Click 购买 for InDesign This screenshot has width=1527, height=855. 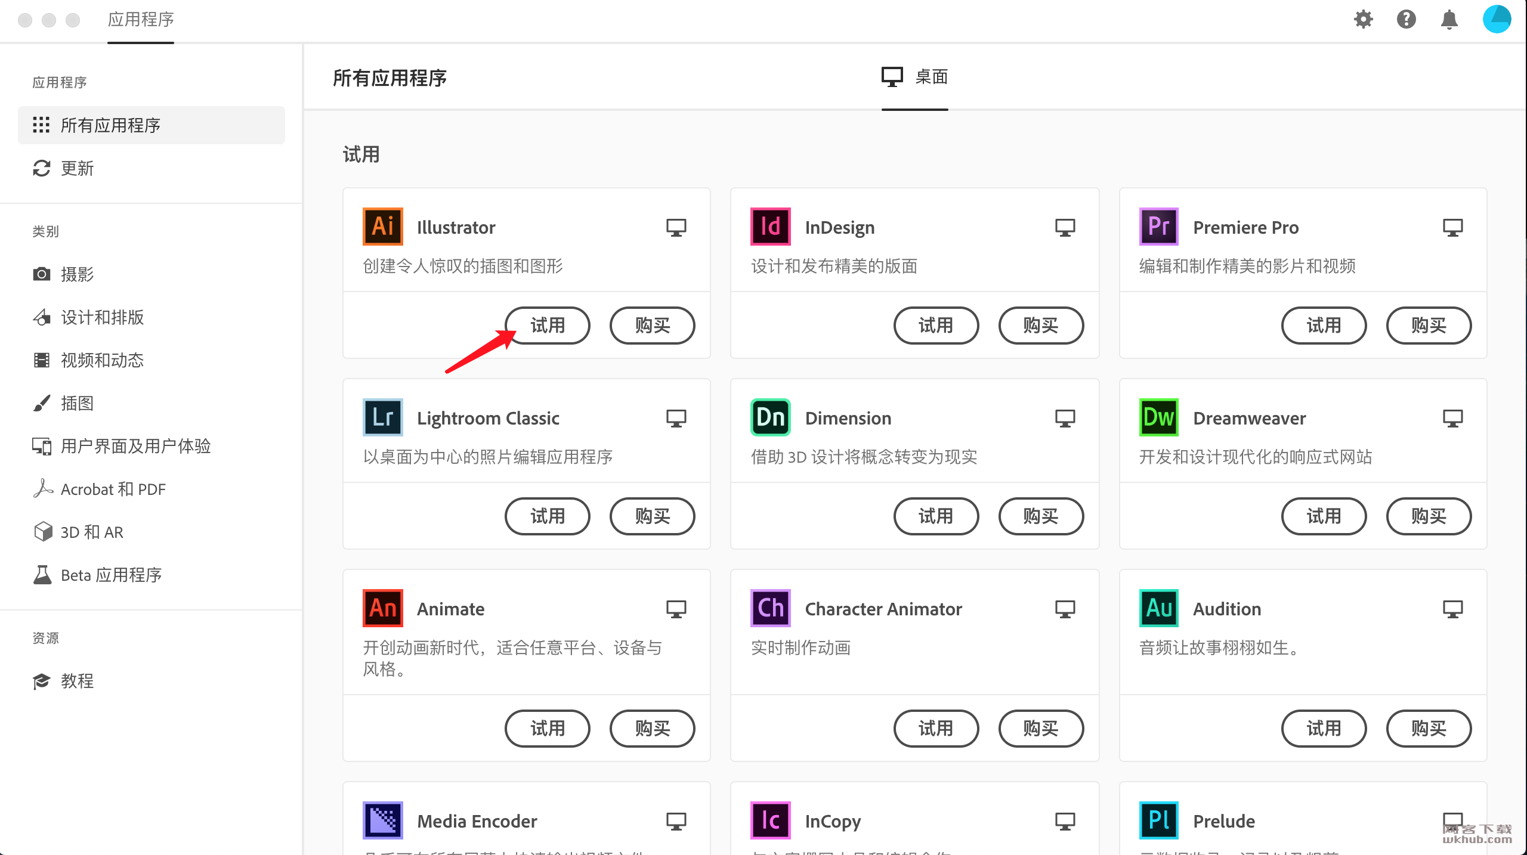click(x=1041, y=326)
